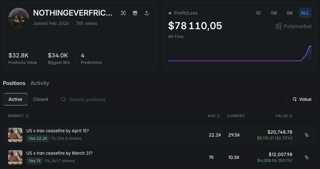Click the gift icon
The height and width of the screenshot is (169, 320).
point(135,13)
